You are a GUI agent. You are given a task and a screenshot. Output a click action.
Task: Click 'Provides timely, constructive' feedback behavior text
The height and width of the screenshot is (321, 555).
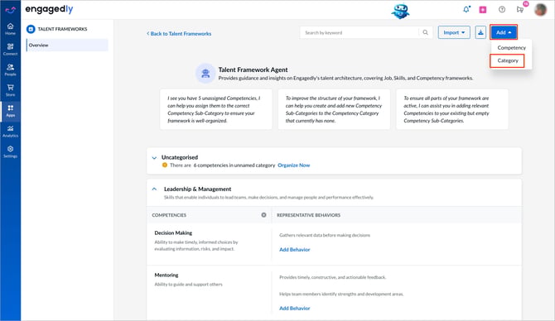(x=332, y=277)
